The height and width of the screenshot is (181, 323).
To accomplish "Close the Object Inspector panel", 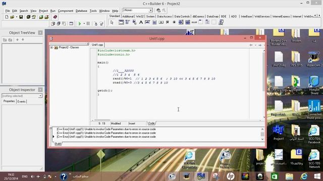I will coord(40,89).
